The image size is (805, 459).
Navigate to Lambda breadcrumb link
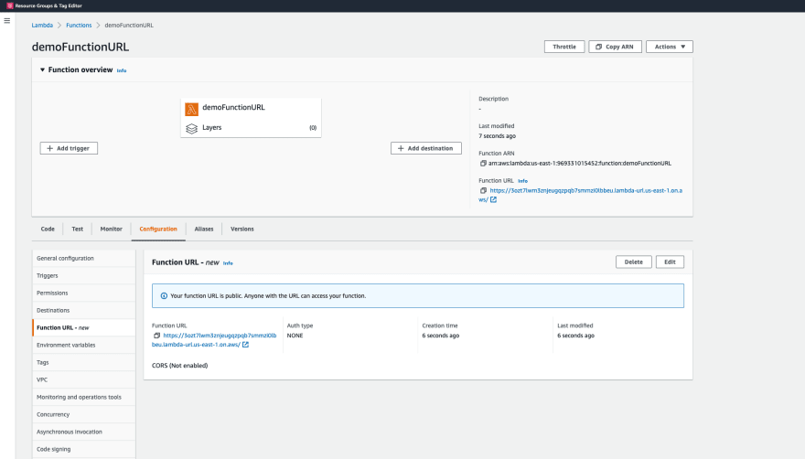(x=42, y=26)
